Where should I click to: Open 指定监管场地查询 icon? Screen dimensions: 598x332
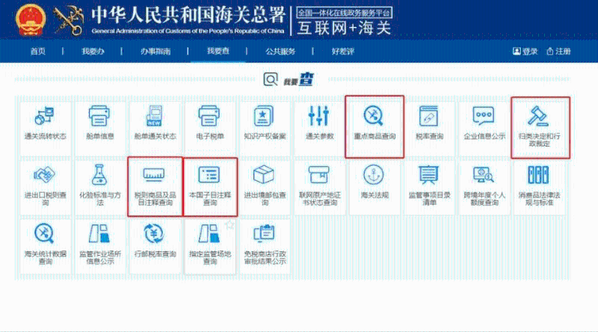pos(209,233)
